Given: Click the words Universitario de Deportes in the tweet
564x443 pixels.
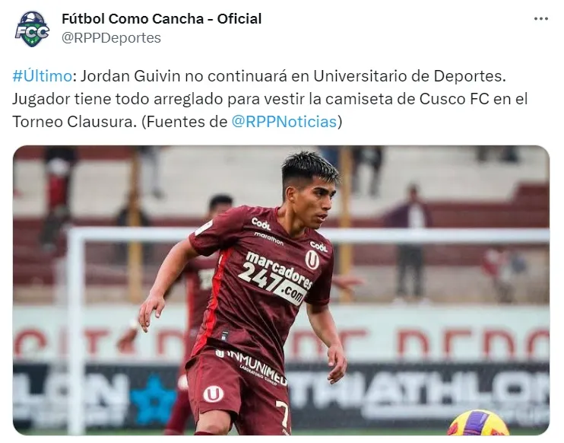Looking at the screenshot, I should 407,76.
